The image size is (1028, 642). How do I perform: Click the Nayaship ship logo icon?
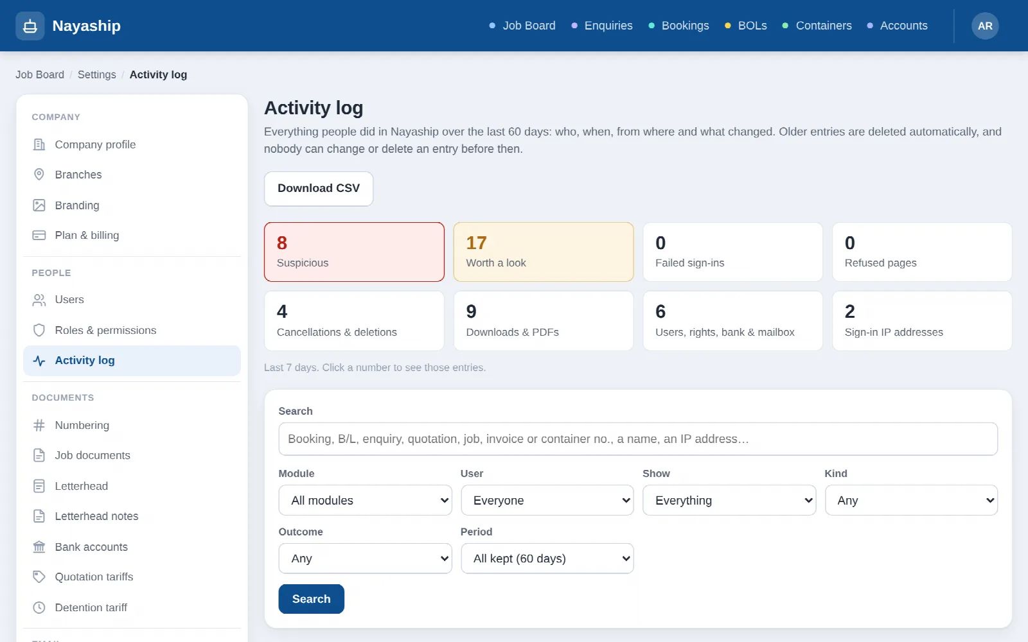tap(30, 26)
